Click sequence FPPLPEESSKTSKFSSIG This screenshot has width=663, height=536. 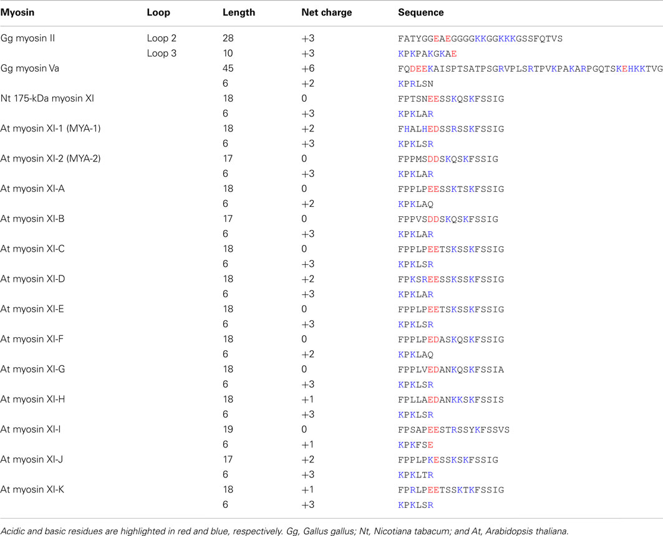(451, 189)
